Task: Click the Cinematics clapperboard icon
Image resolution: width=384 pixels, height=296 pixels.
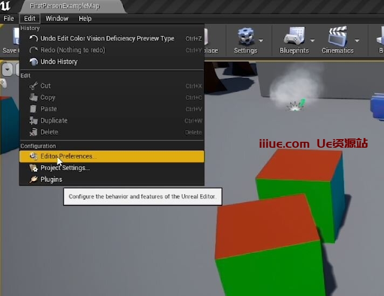Action: coord(337,37)
